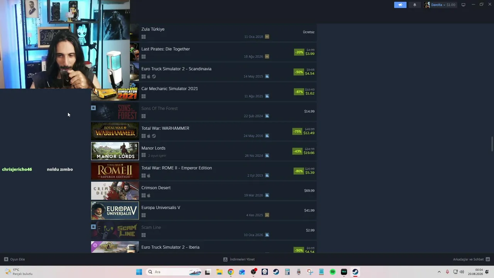Viewport: 494px width, 278px height.
Task: Click the $69.99 price of Crimson Desert
Action: [309, 191]
